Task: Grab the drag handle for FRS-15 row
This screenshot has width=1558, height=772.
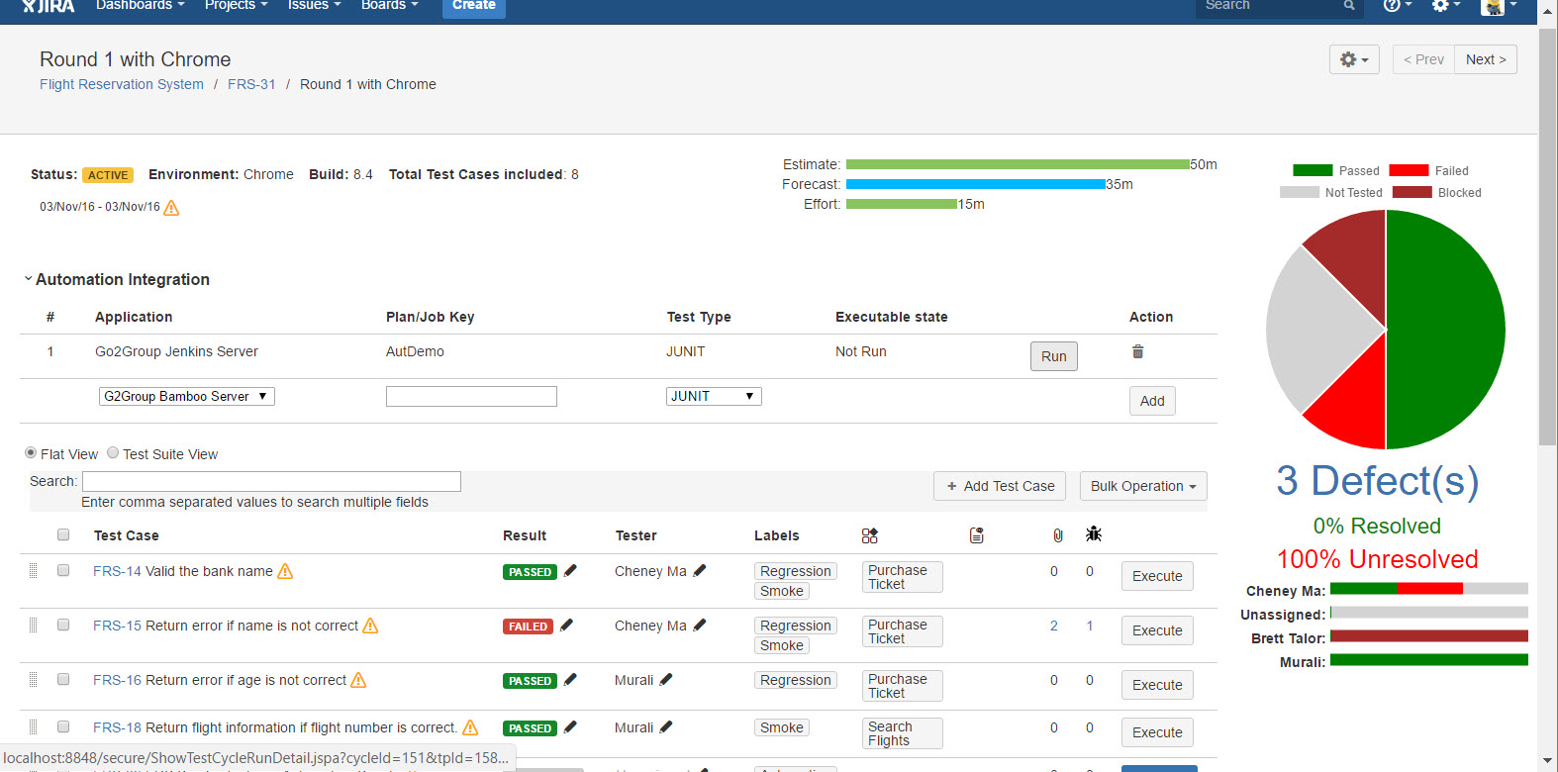Action: pos(33,625)
